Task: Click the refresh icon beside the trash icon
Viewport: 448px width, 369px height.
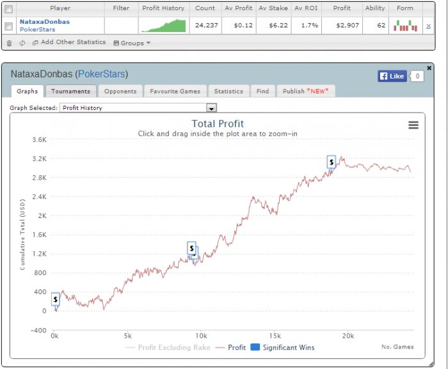Action: [x=22, y=43]
